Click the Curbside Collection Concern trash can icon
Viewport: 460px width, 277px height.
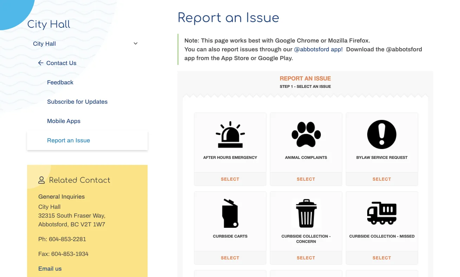pyautogui.click(x=306, y=213)
